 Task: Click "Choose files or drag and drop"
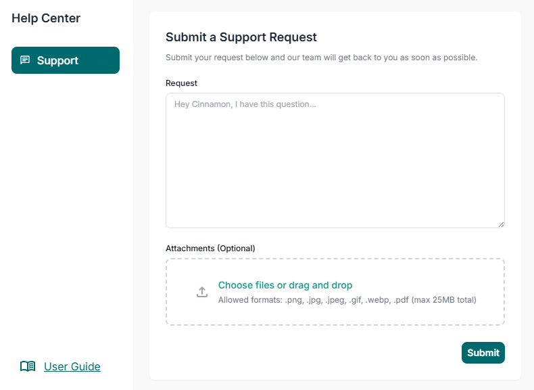point(285,285)
